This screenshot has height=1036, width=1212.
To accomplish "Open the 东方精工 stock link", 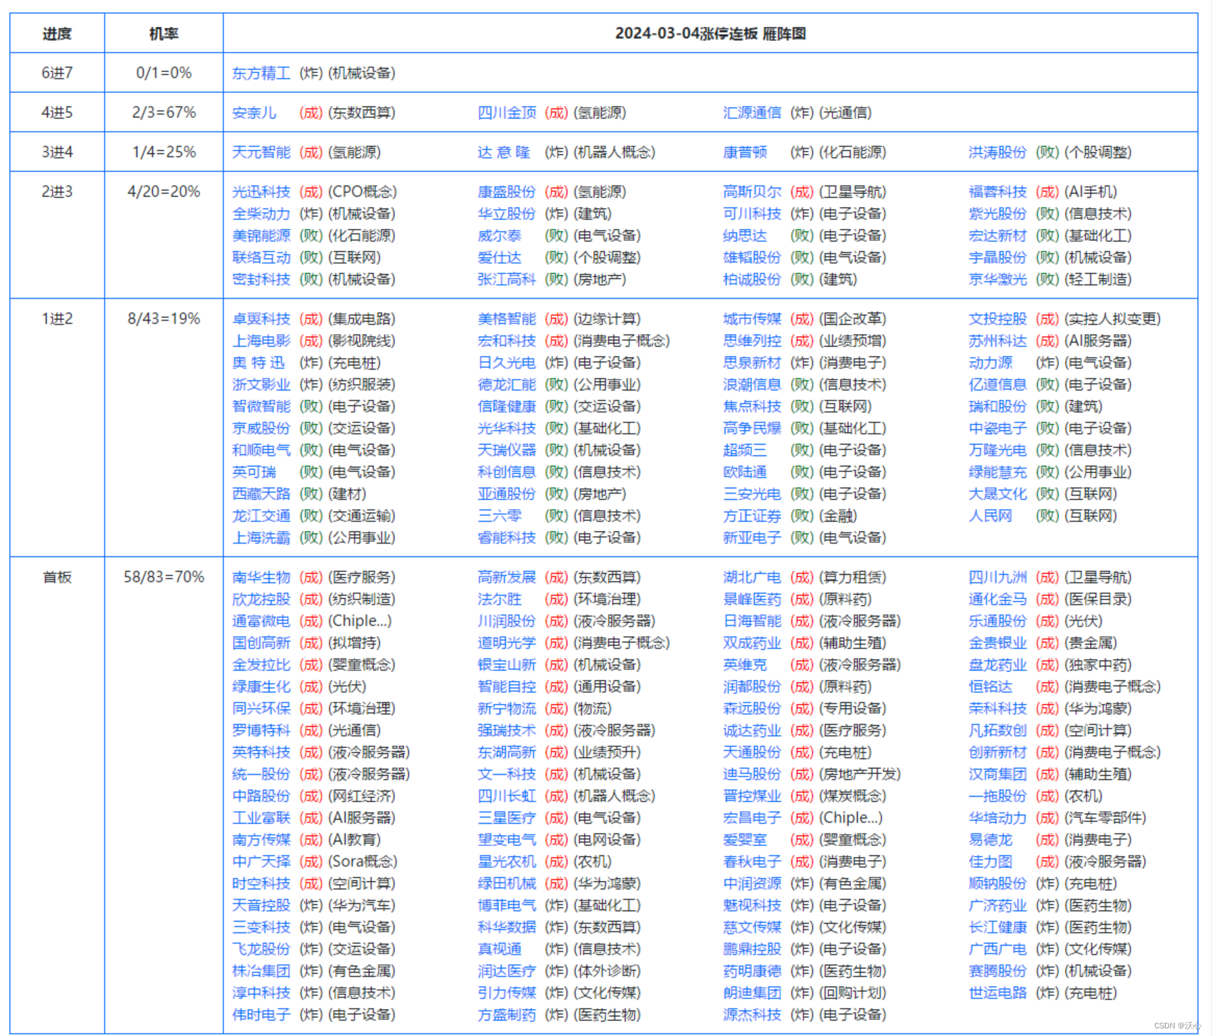I will pyautogui.click(x=261, y=73).
